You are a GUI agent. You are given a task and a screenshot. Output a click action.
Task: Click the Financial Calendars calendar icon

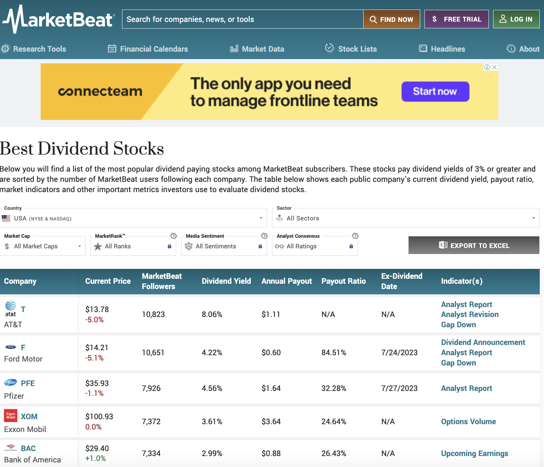(x=112, y=49)
